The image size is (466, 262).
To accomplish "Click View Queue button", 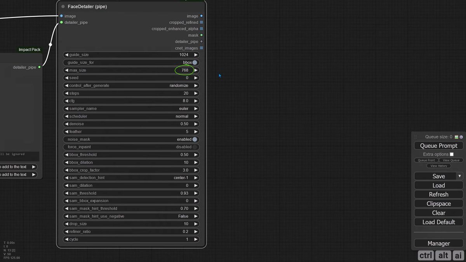I will point(451,160).
